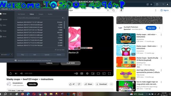Image resolution: width=171 pixels, height=96 pixels.
Task: Click the Bandicam file list scrollbar
Action: click(x=64, y=25)
